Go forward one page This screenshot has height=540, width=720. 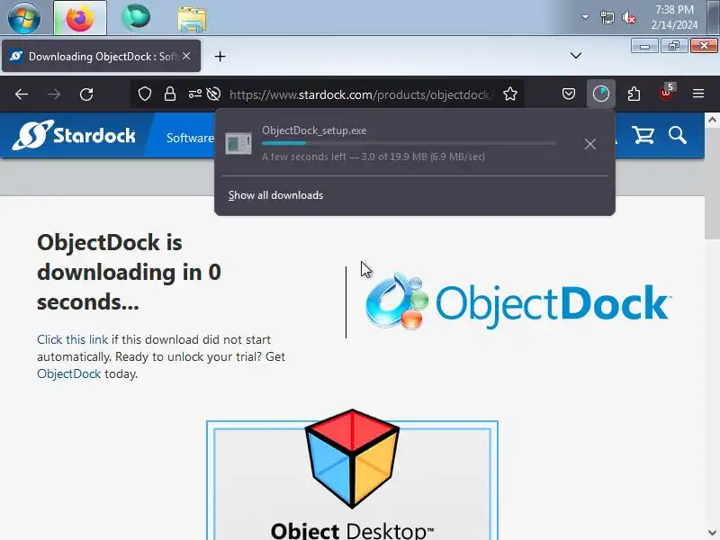coord(54,94)
